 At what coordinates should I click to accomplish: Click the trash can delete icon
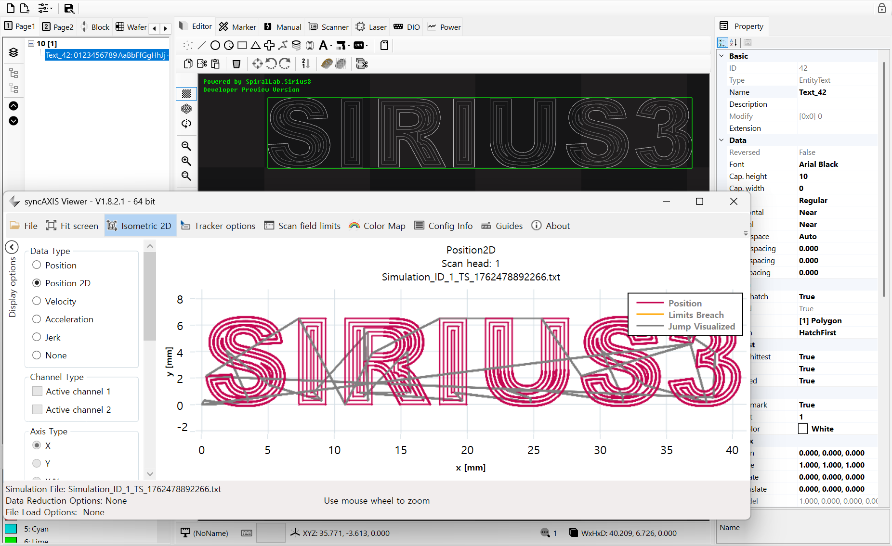[236, 63]
